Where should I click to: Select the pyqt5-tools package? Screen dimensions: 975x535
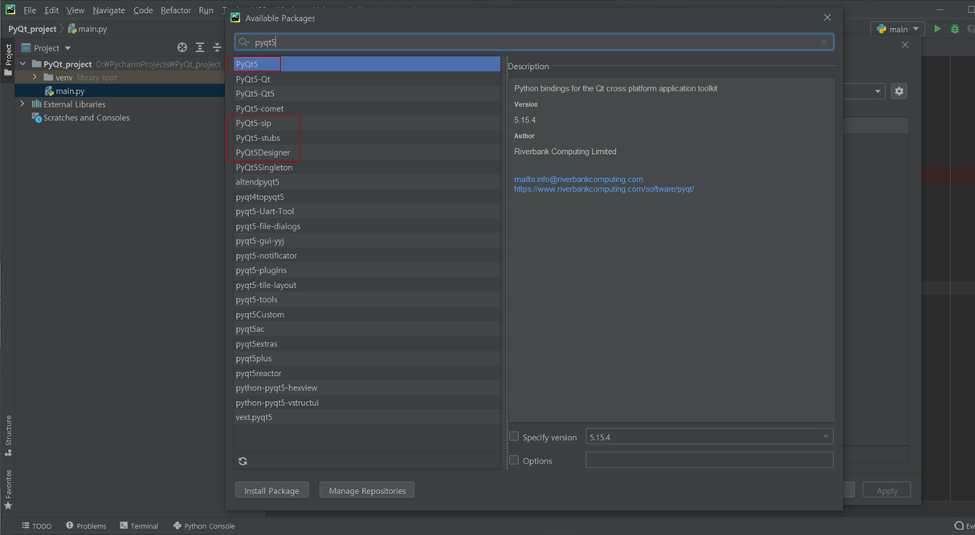(x=367, y=300)
